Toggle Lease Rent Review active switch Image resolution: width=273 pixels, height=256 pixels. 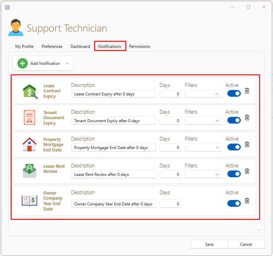[234, 174]
